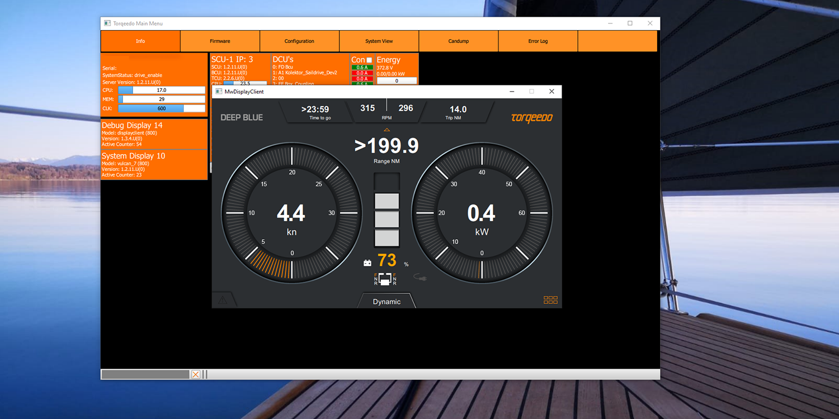Click the small orange chevron above range
The height and width of the screenshot is (419, 839).
[x=386, y=130]
